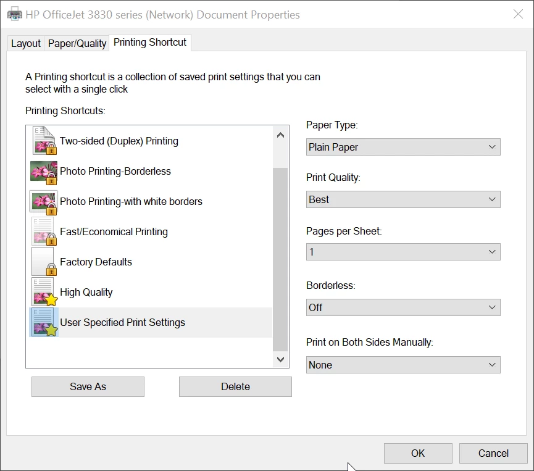This screenshot has width=534, height=471.
Task: Open the Pages per Sheet dropdown
Action: coord(403,252)
